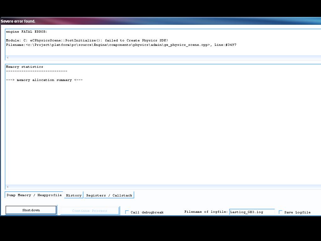This screenshot has height=241, width=321.
Task: Click the 'Severe error found.' title text
Action: [18, 21]
